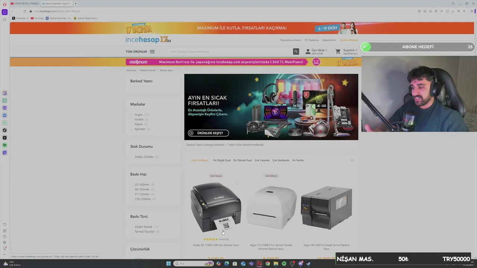The image size is (477, 268).
Task: Open Spotify in Opera sidebar
Action: [x=4, y=145]
